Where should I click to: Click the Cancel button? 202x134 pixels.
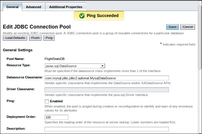(x=188, y=27)
